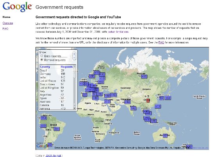
Task: Click the <10 marker on Colombia
Action: pos(43,118)
